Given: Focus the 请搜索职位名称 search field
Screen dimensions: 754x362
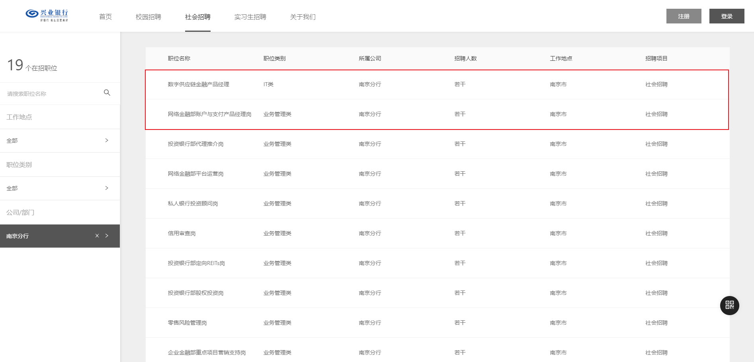Looking at the screenshot, I should 52,94.
